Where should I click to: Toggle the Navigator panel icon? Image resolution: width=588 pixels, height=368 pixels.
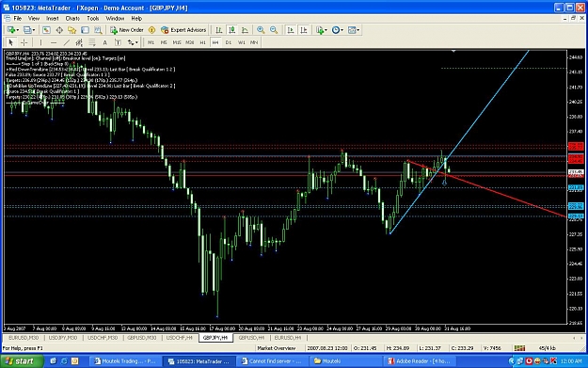[72, 30]
